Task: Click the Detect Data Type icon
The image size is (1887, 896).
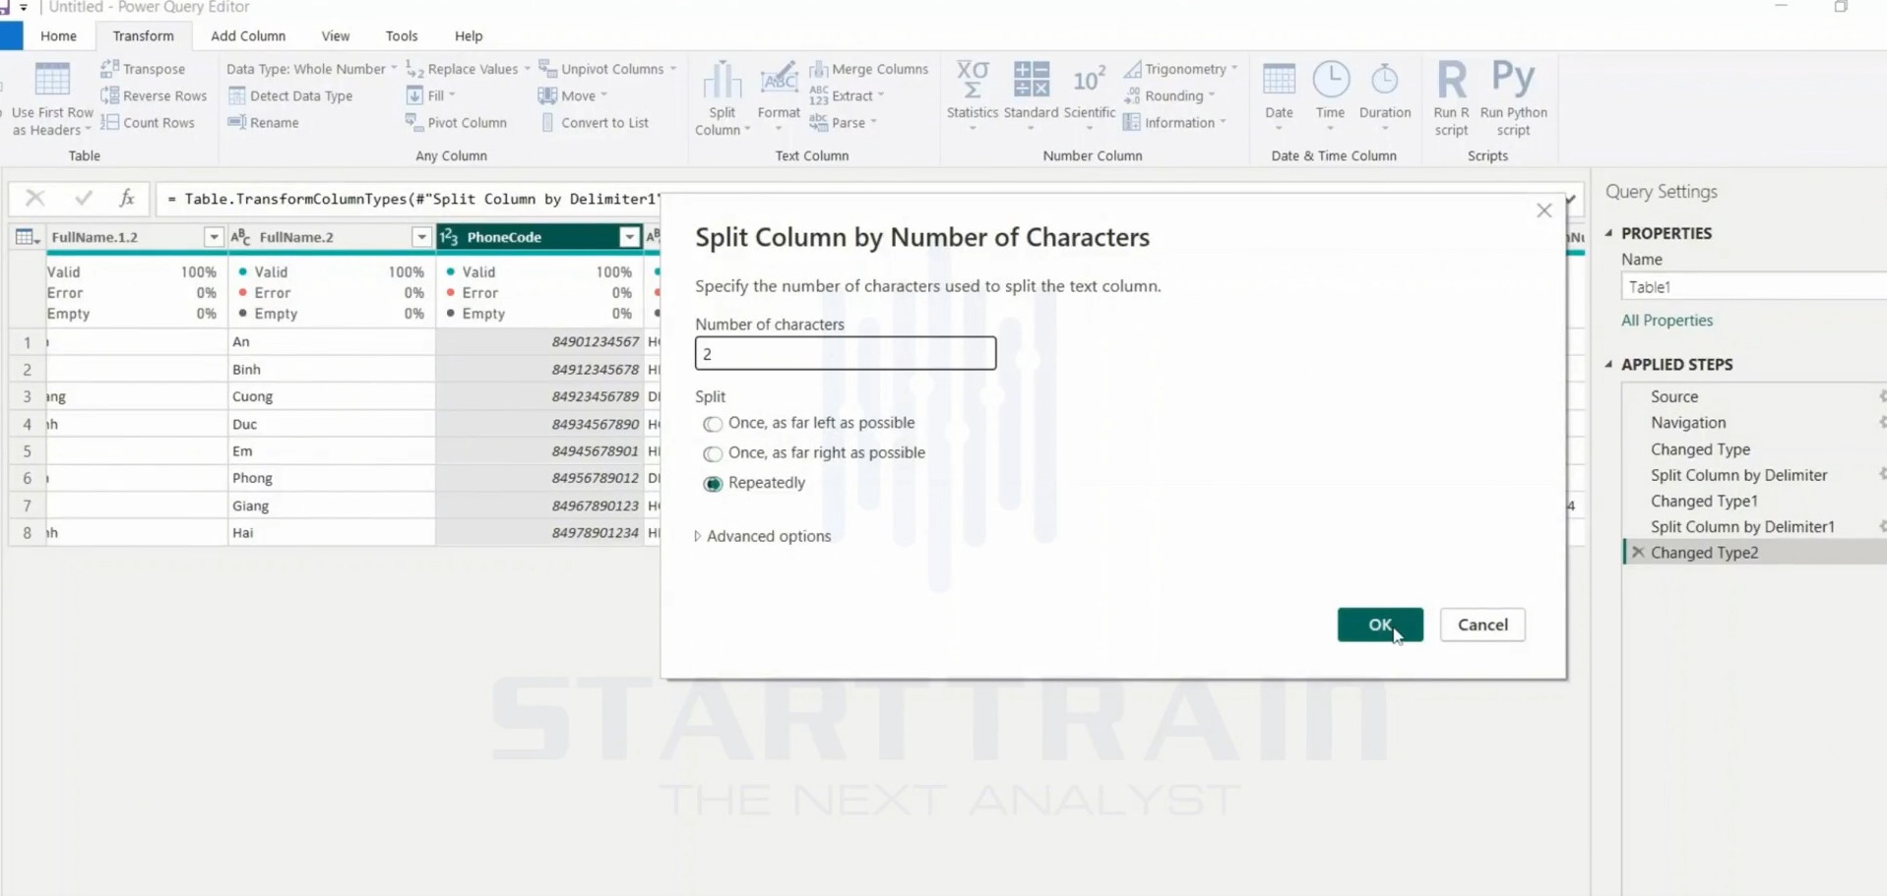Action: click(x=236, y=95)
